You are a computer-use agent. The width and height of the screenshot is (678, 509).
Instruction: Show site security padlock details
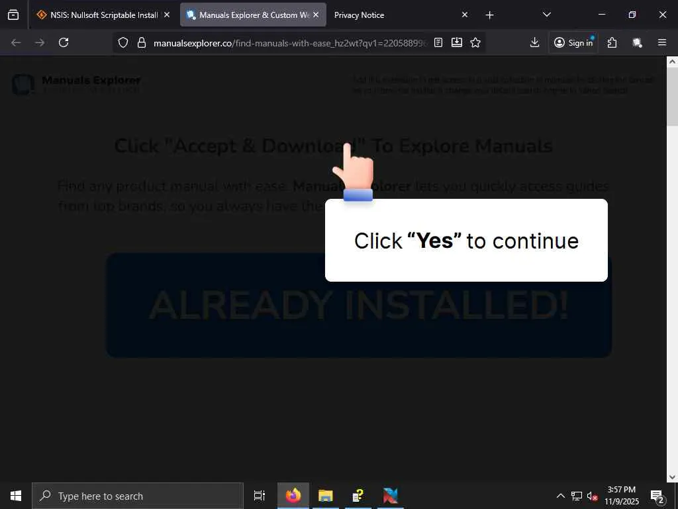point(142,42)
